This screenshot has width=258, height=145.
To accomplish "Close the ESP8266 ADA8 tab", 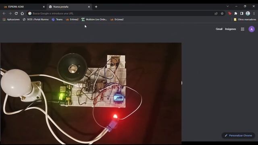I will [x=44, y=7].
